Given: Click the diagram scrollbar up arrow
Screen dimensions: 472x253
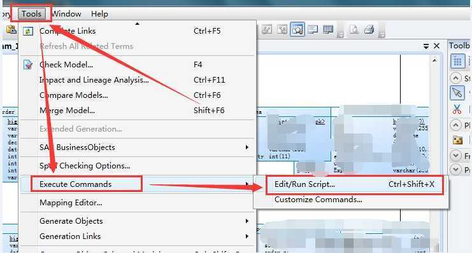Looking at the screenshot, I should click(434, 60).
